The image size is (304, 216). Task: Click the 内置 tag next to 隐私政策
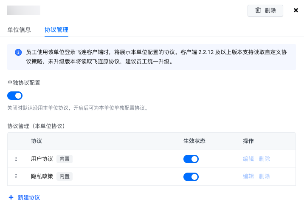65,176
